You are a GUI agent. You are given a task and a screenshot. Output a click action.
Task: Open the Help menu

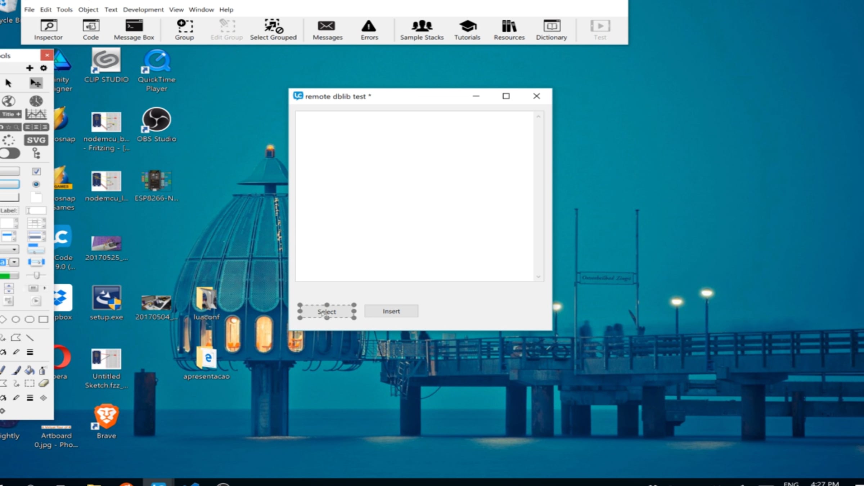click(226, 10)
